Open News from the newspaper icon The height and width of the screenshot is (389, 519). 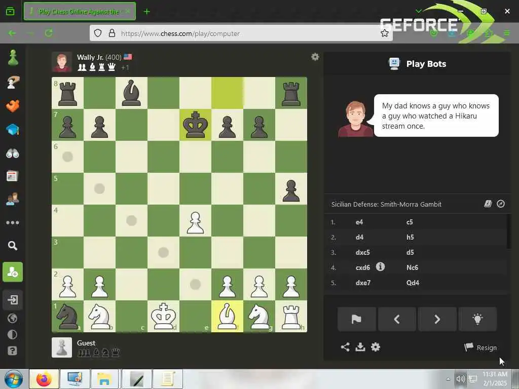pyautogui.click(x=13, y=176)
